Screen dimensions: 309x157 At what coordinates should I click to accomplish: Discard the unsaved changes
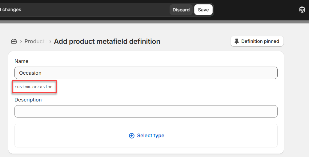181,10
